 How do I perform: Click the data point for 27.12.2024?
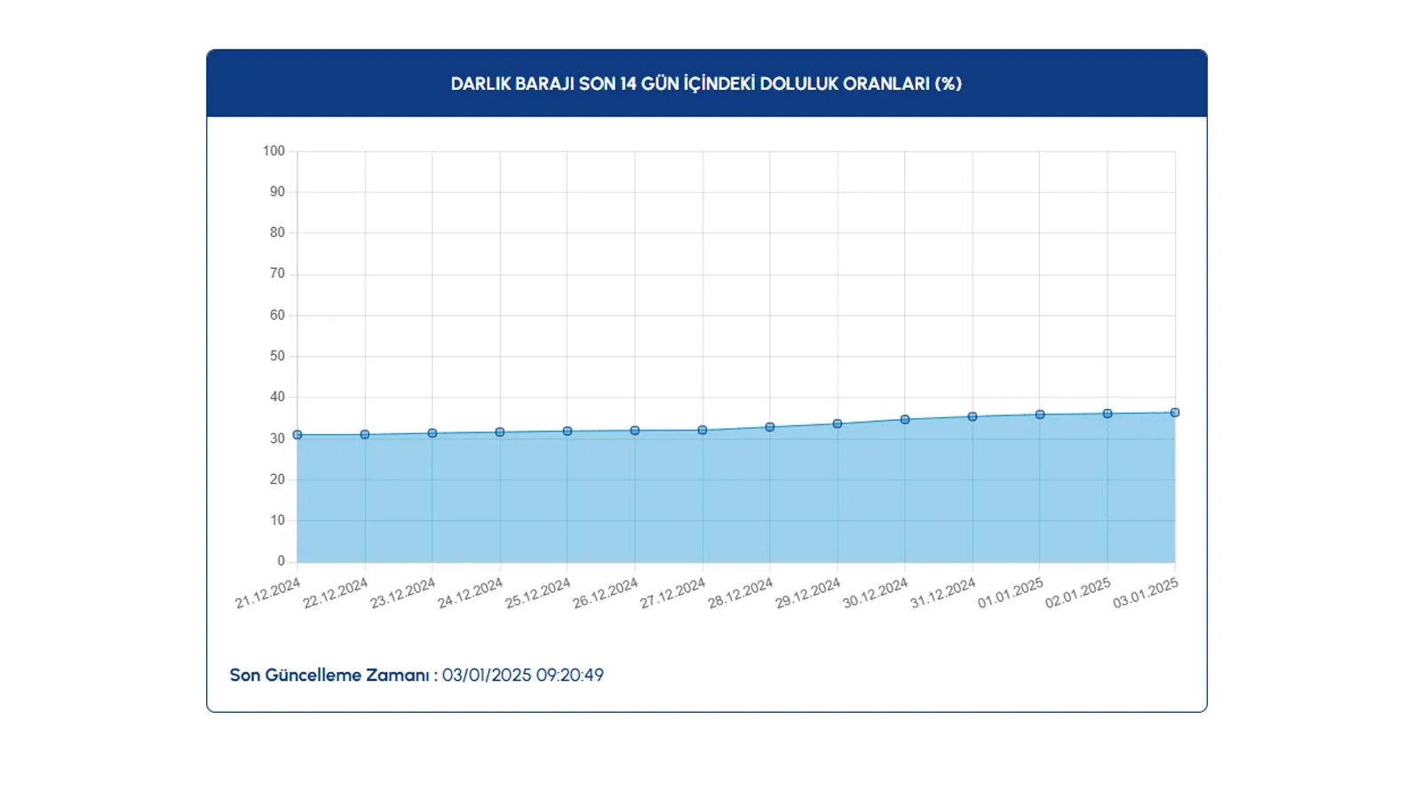(703, 431)
